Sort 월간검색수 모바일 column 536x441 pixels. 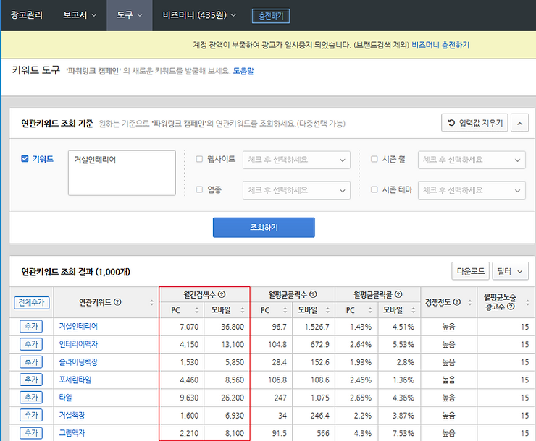243,310
